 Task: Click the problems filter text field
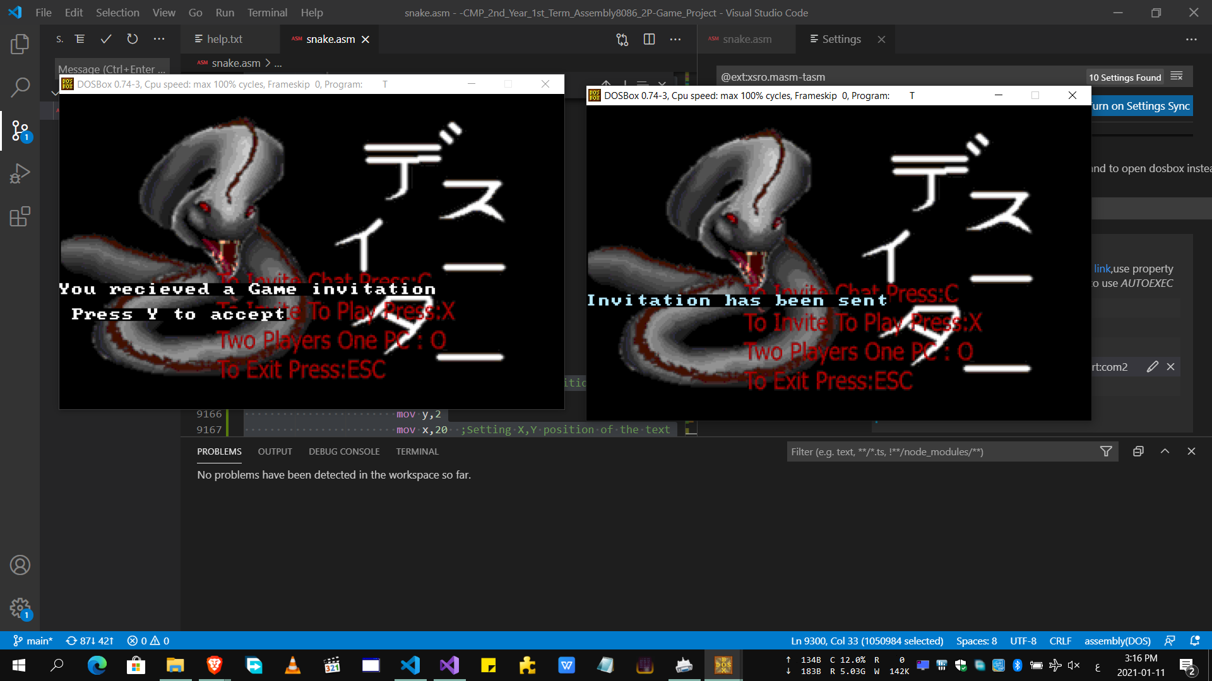(x=941, y=451)
